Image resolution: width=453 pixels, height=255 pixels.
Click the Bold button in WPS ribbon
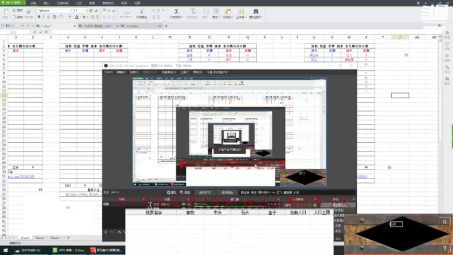point(39,17)
